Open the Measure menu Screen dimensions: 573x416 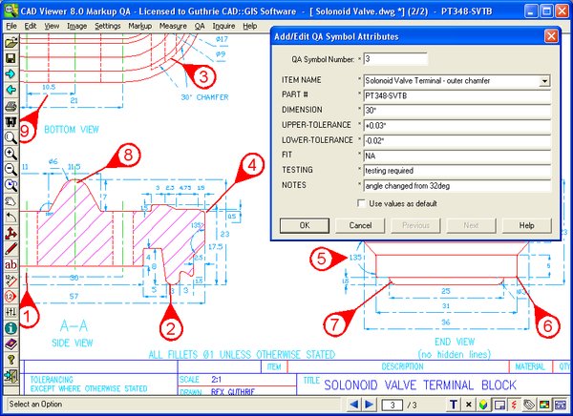pos(173,26)
